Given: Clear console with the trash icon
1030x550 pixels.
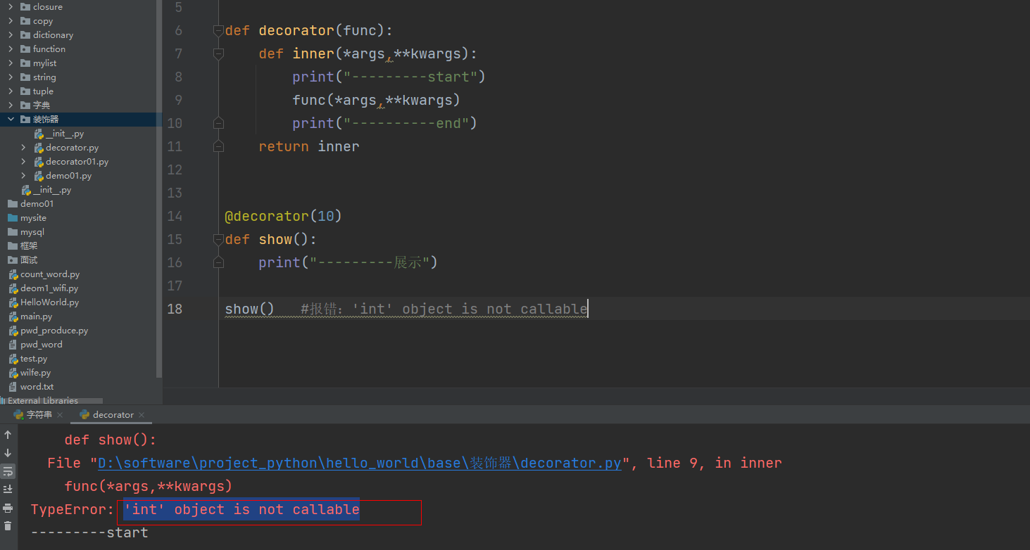Looking at the screenshot, I should [8, 525].
